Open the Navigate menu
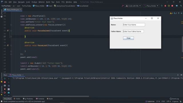The height and width of the screenshot is (103, 183). click(21, 2)
